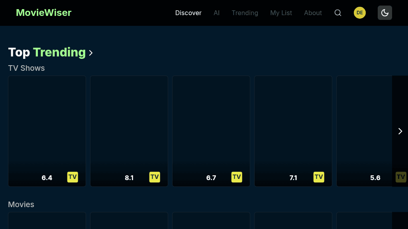This screenshot has height=229, width=408.
Task: Show next TV shows carousel arrow
Action: coord(400,131)
